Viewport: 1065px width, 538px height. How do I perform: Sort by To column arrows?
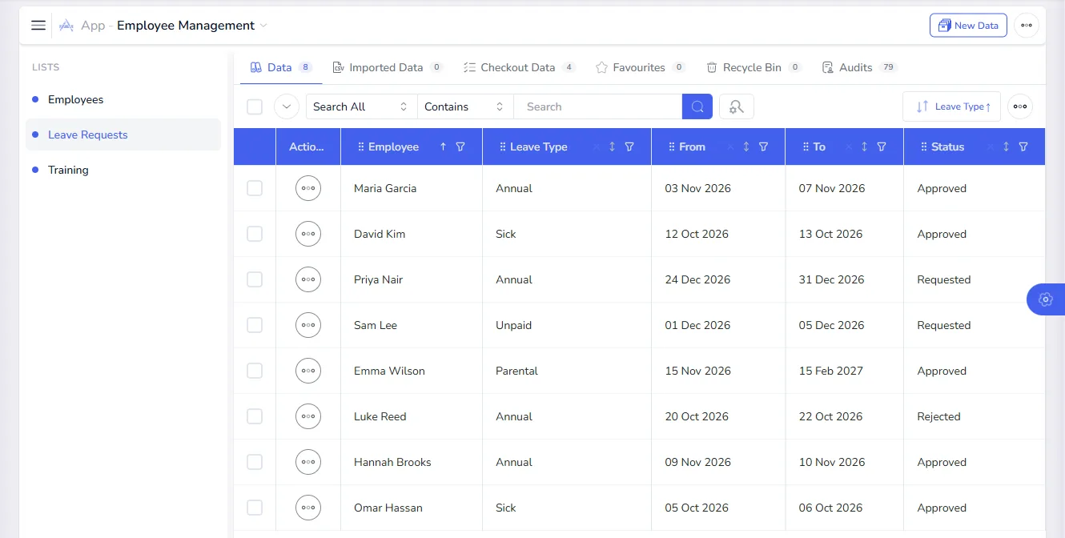coord(864,147)
